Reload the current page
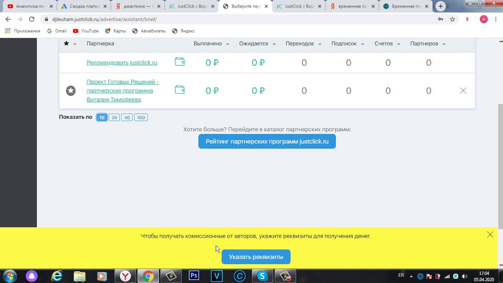The image size is (503, 283). click(x=32, y=19)
